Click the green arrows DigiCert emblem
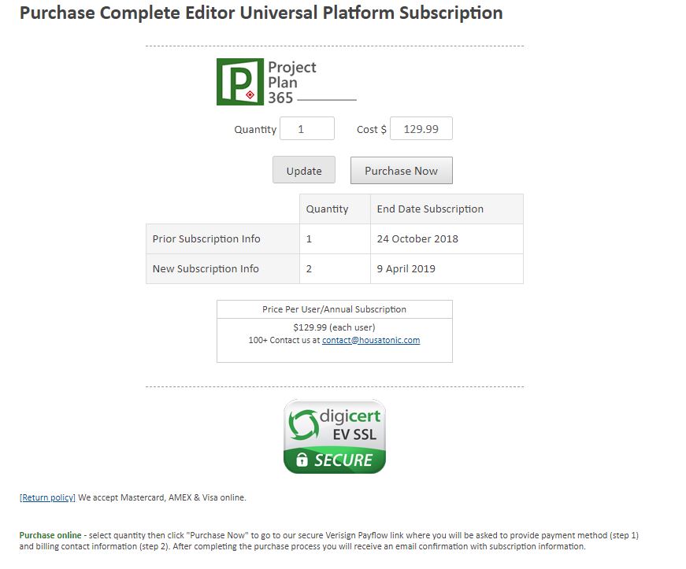 coord(302,424)
